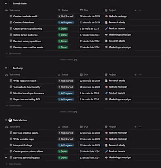Change In Progress status of Interpret findings
This screenshot has height=168, width=161.
(x=66, y=145)
